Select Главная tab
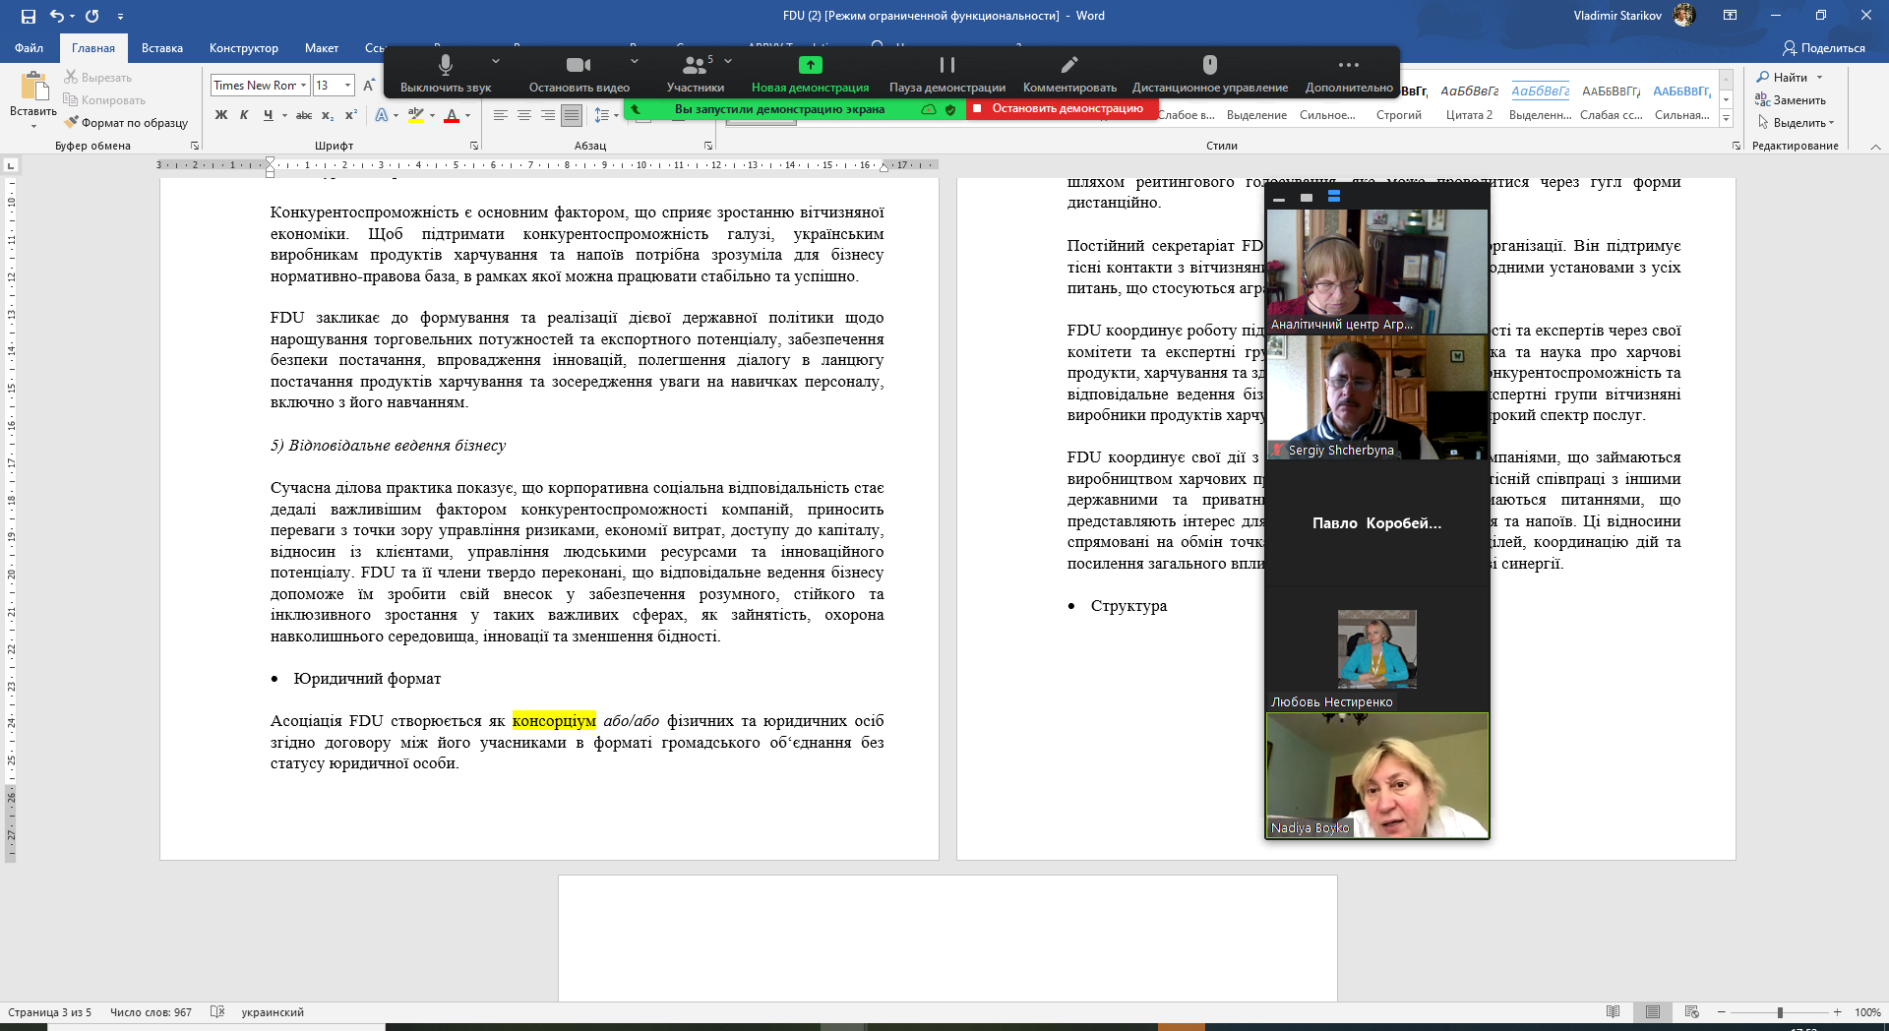Viewport: 1889px width, 1031px height. click(93, 47)
